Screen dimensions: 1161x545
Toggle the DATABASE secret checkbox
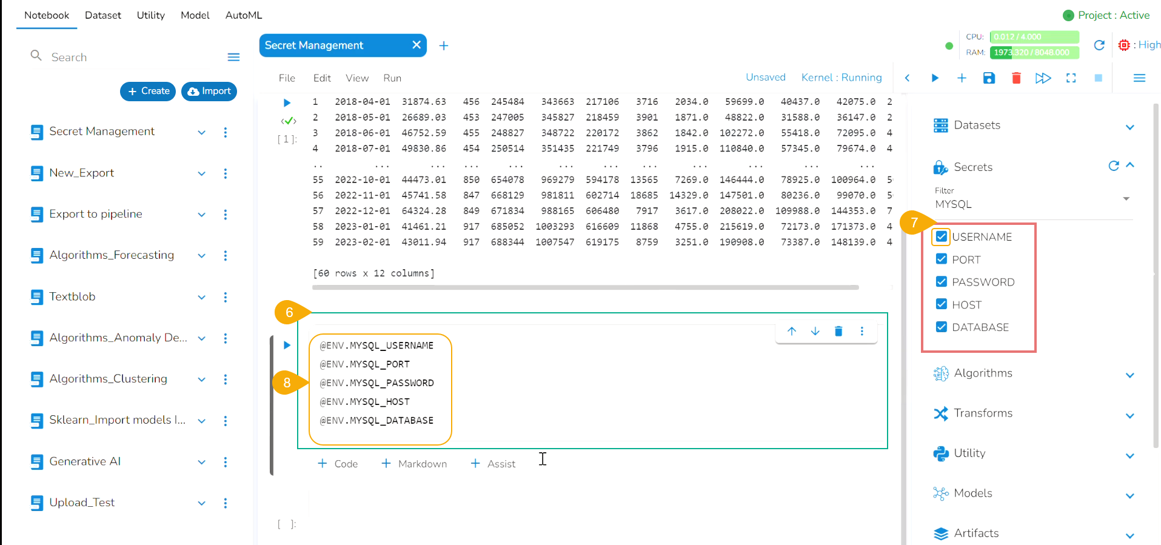(x=941, y=327)
